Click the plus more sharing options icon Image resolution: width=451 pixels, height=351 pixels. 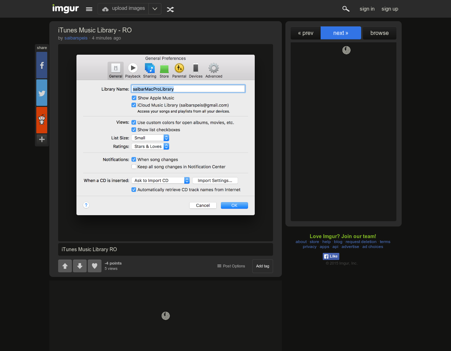pos(42,139)
